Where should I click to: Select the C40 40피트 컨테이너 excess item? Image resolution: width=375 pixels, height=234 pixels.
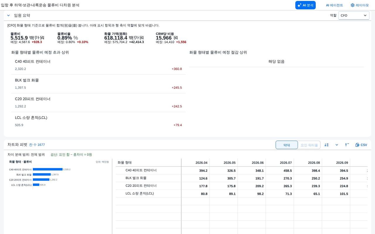[98, 65]
